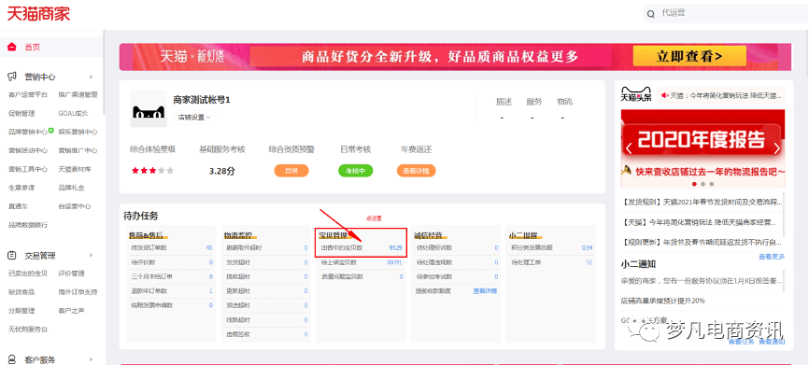The width and height of the screenshot is (809, 365).
Task: Click the orange 查看详情 button
Action: click(x=416, y=171)
